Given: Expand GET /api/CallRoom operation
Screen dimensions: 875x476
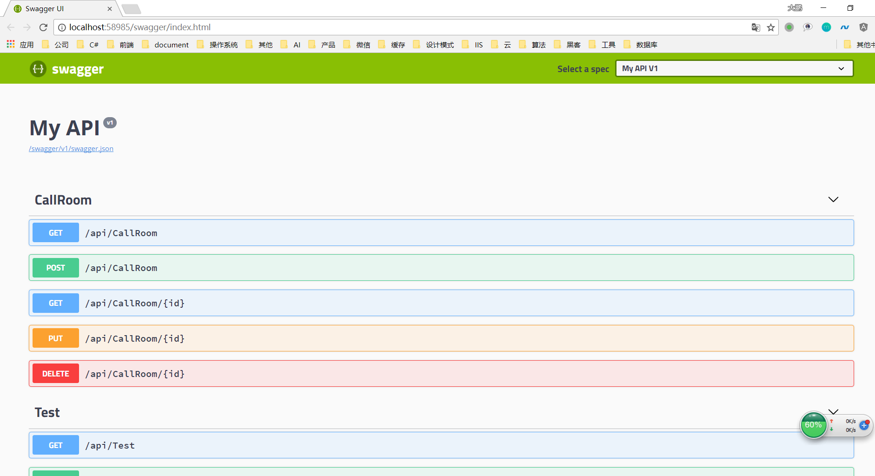Looking at the screenshot, I should 441,233.
